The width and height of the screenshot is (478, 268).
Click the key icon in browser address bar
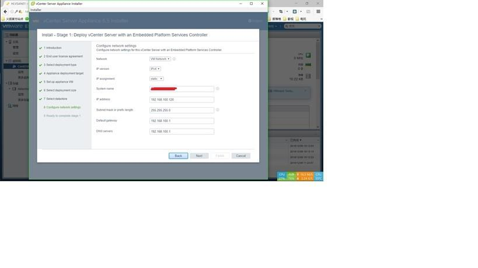tap(16, 12)
